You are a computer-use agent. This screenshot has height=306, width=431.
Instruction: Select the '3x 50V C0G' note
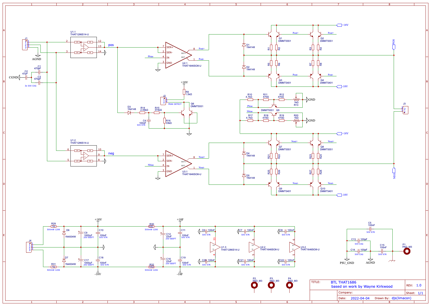[31, 86]
